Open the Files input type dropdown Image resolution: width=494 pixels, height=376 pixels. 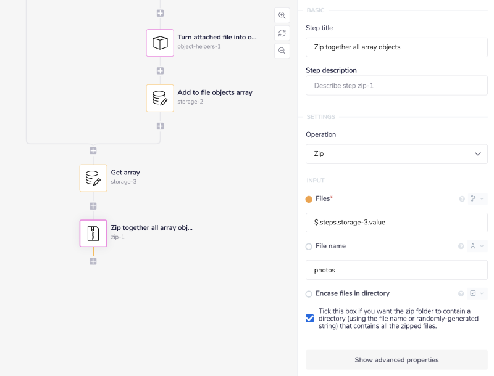click(477, 199)
